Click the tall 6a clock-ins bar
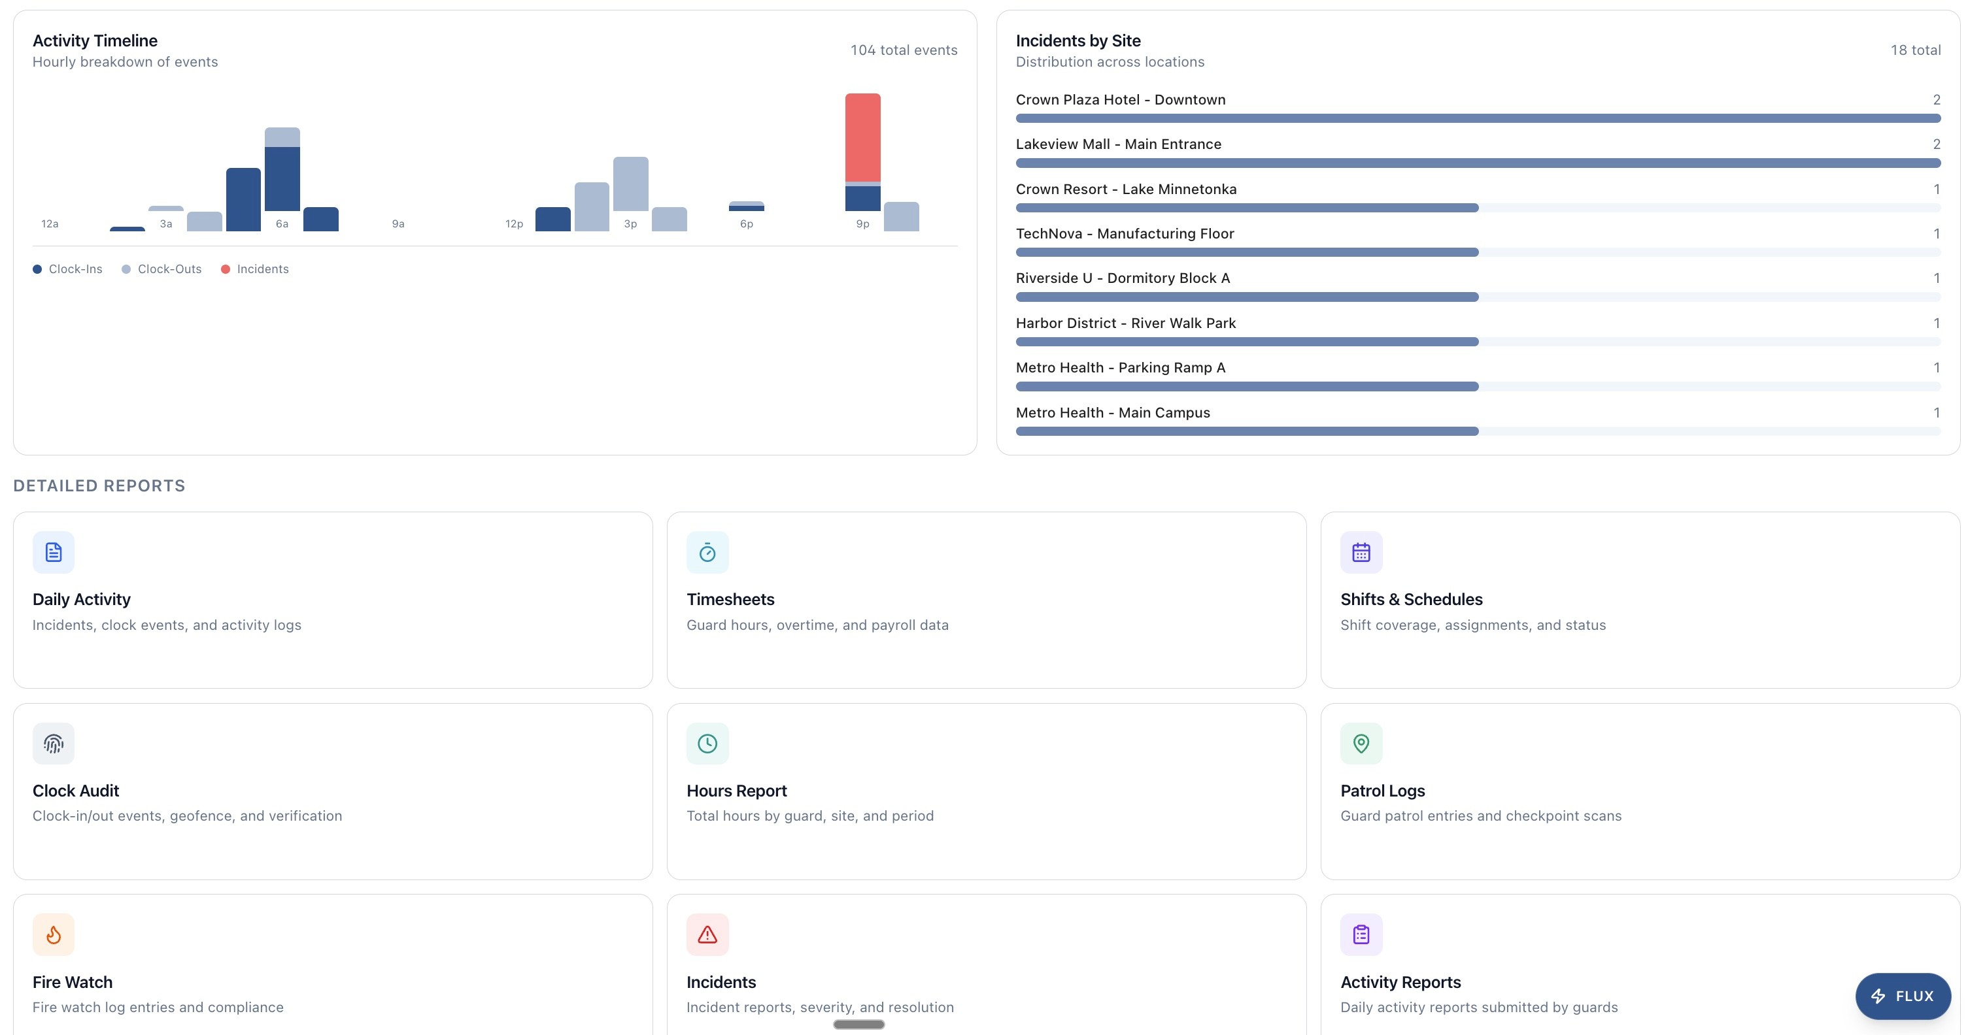This screenshot has width=1968, height=1035. [282, 180]
